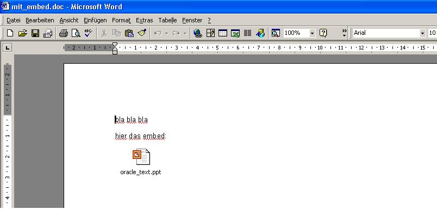Click the Insert Table icon
This screenshot has height=209, width=437.
223,33
